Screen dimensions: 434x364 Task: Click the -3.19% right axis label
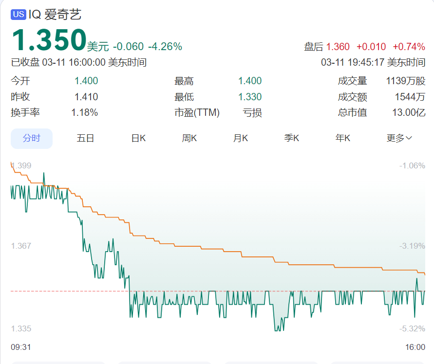tap(412, 246)
